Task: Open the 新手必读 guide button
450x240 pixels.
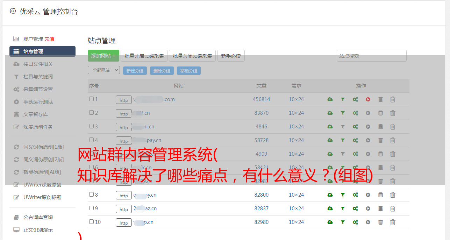Action: point(231,56)
